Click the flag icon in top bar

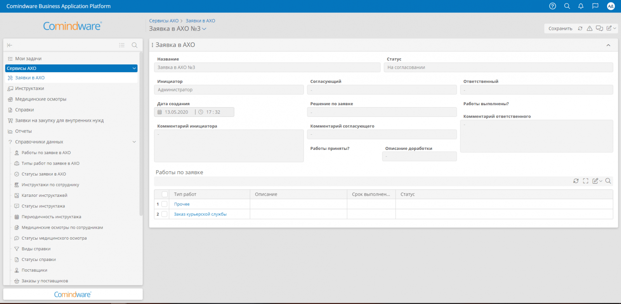595,6
